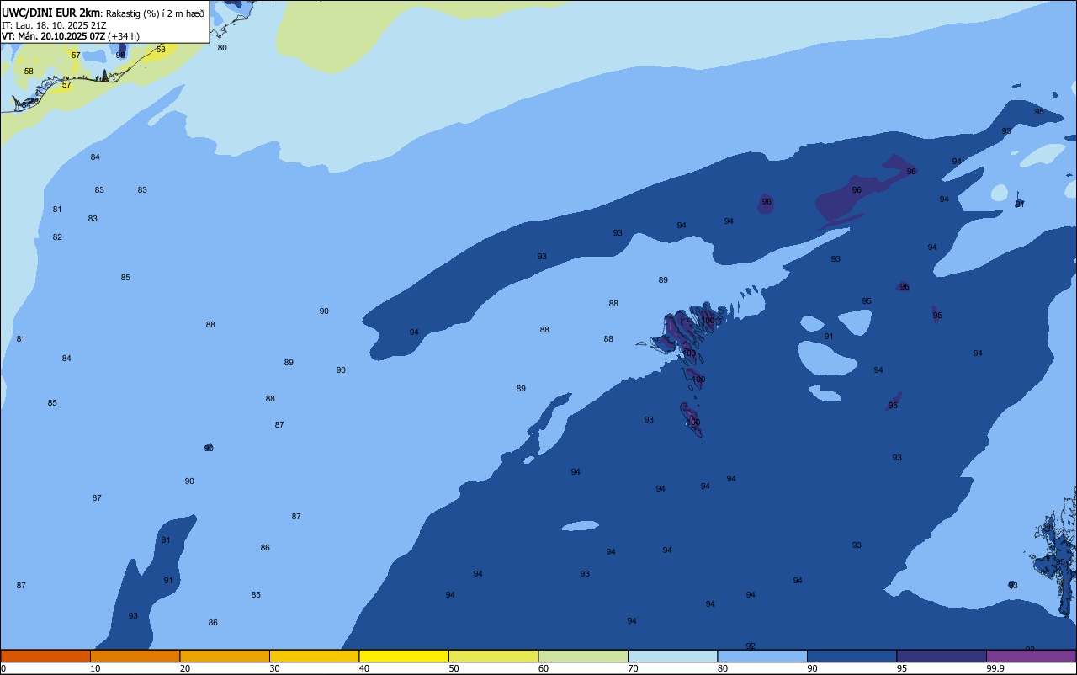The width and height of the screenshot is (1077, 675).
Task: Click the purple legend swatch above 99.9
Action: pos(1031,656)
